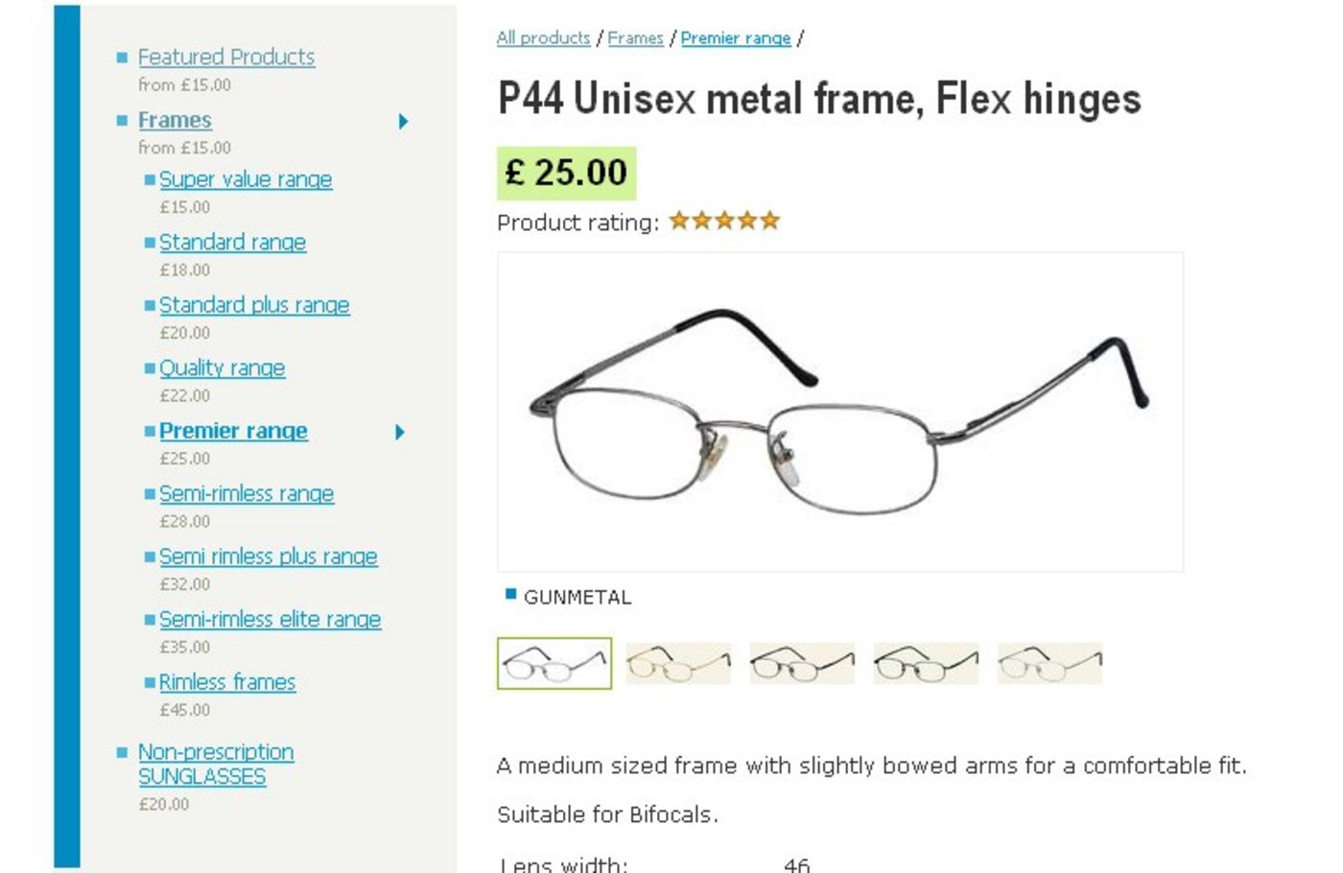1343x873 pixels.
Task: Select the second frame color thumbnail
Action: pos(678,663)
